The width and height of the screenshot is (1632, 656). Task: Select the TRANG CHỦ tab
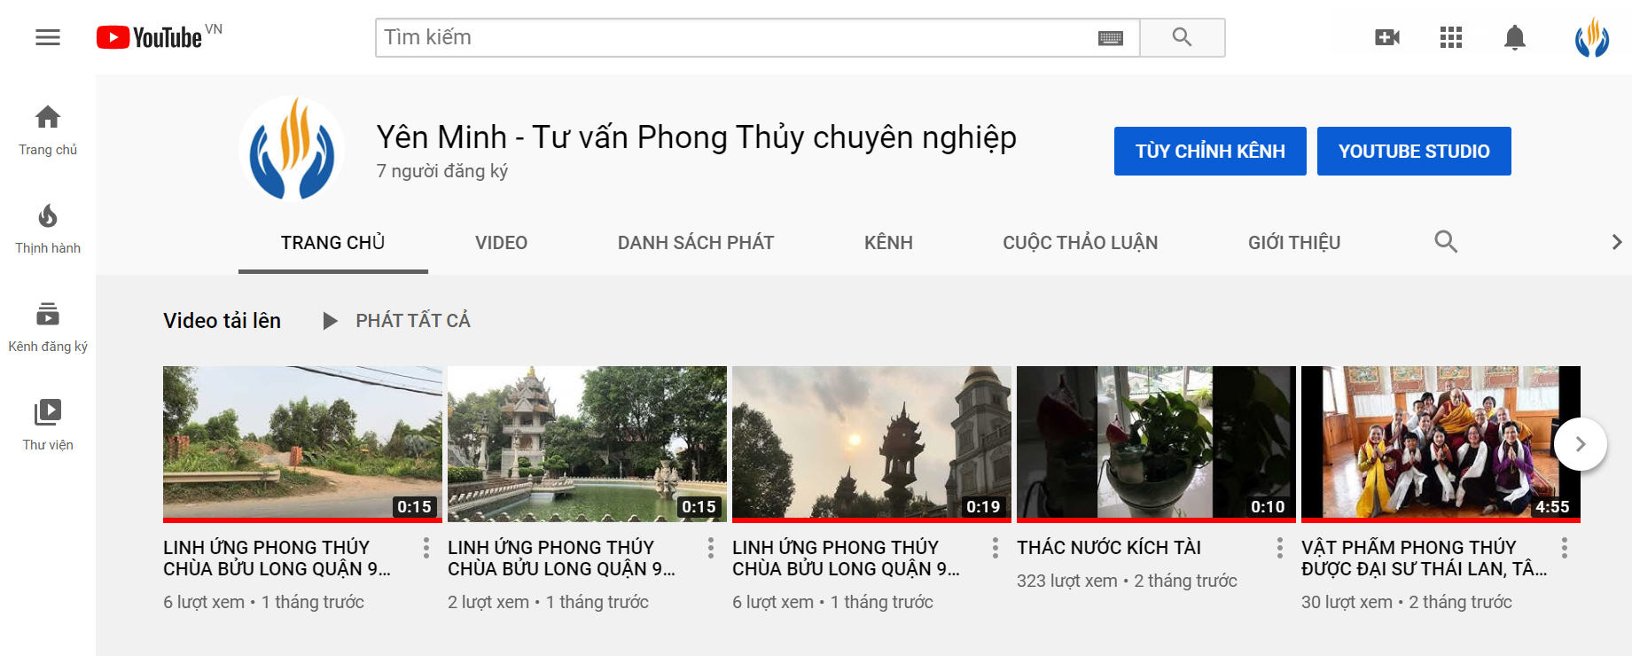(333, 242)
